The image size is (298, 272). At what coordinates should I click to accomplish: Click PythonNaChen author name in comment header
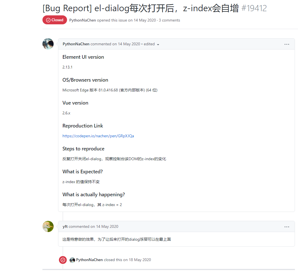point(76,44)
